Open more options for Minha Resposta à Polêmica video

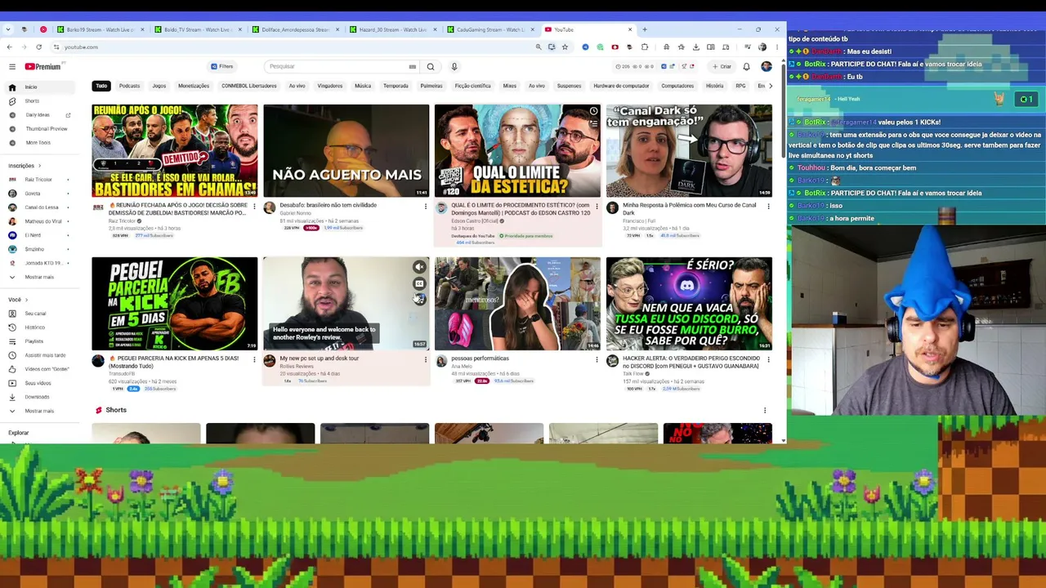coord(768,206)
